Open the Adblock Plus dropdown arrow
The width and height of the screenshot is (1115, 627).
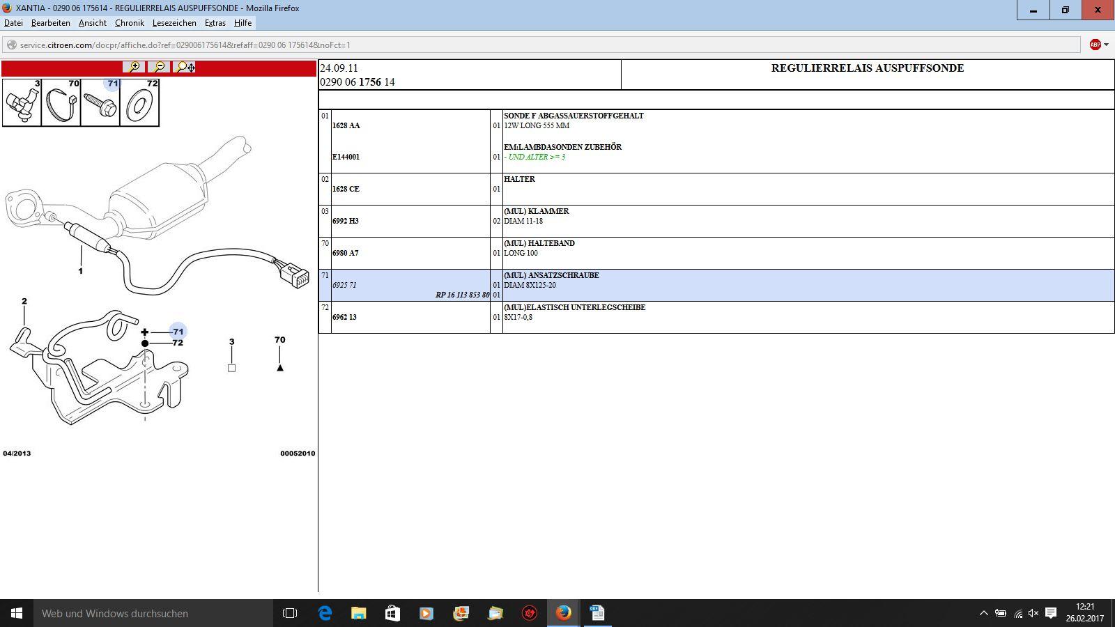pyautogui.click(x=1106, y=45)
